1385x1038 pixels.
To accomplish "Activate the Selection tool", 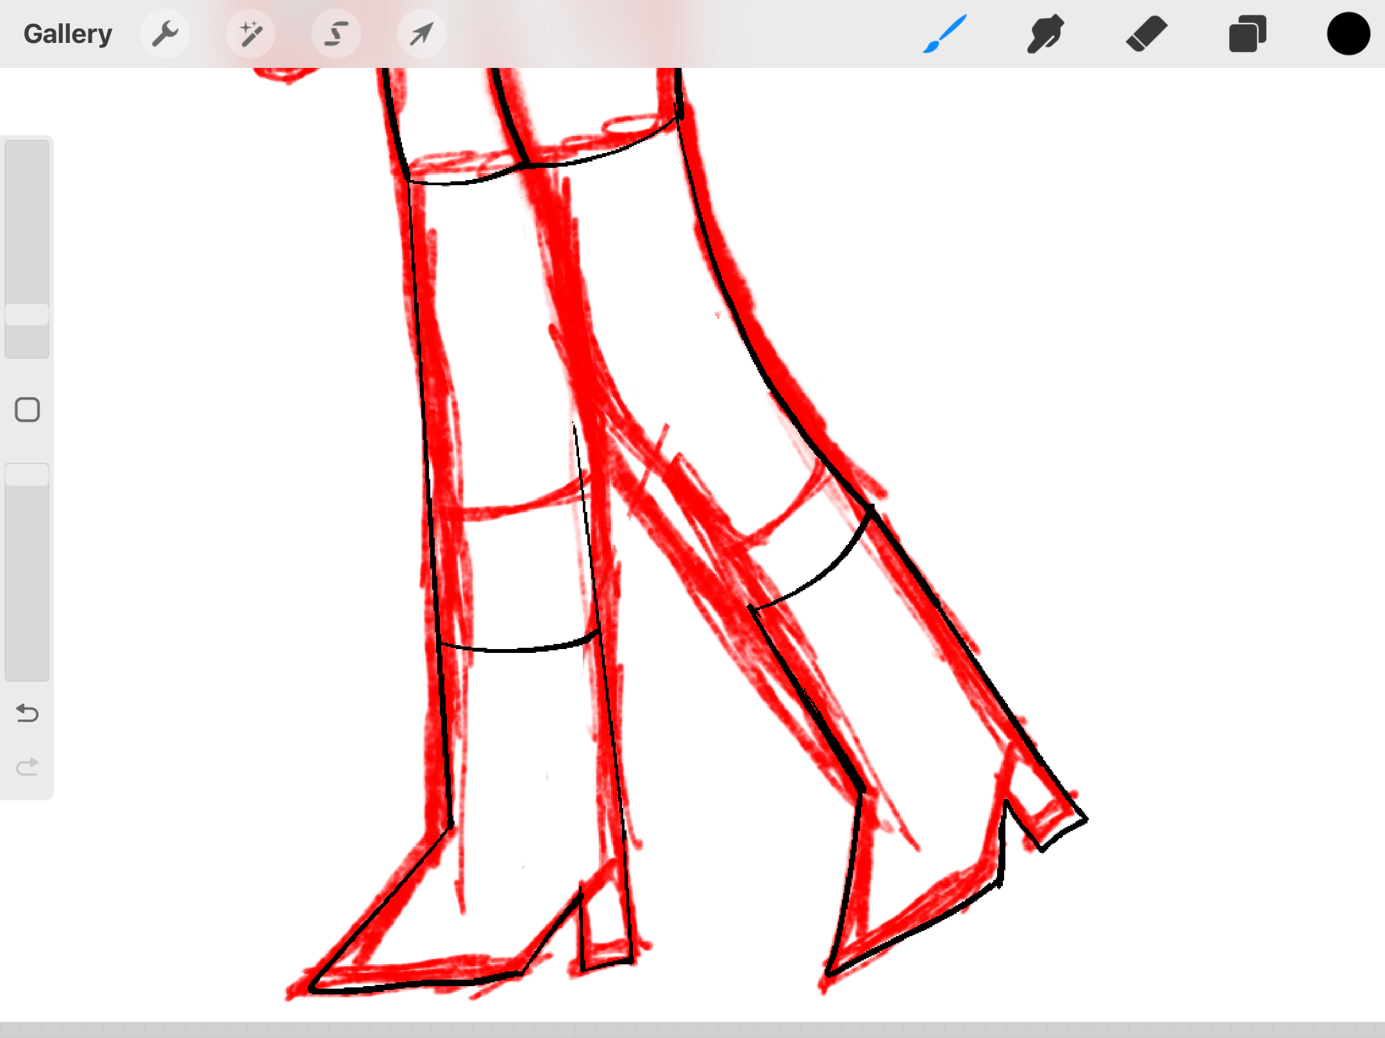I will point(336,33).
